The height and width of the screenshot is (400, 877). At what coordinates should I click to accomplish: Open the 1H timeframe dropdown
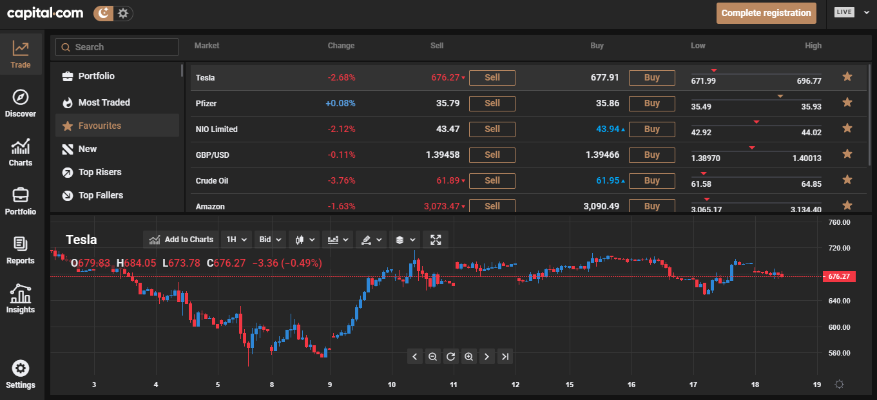point(236,240)
